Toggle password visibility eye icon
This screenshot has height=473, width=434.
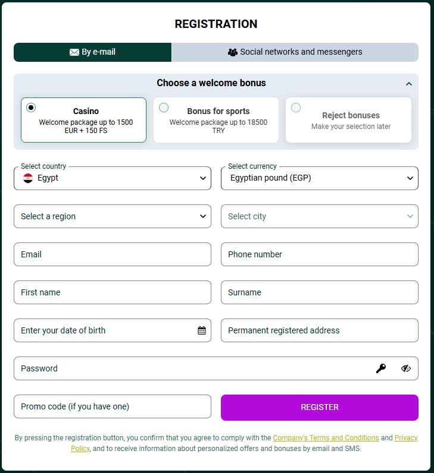[x=406, y=368]
